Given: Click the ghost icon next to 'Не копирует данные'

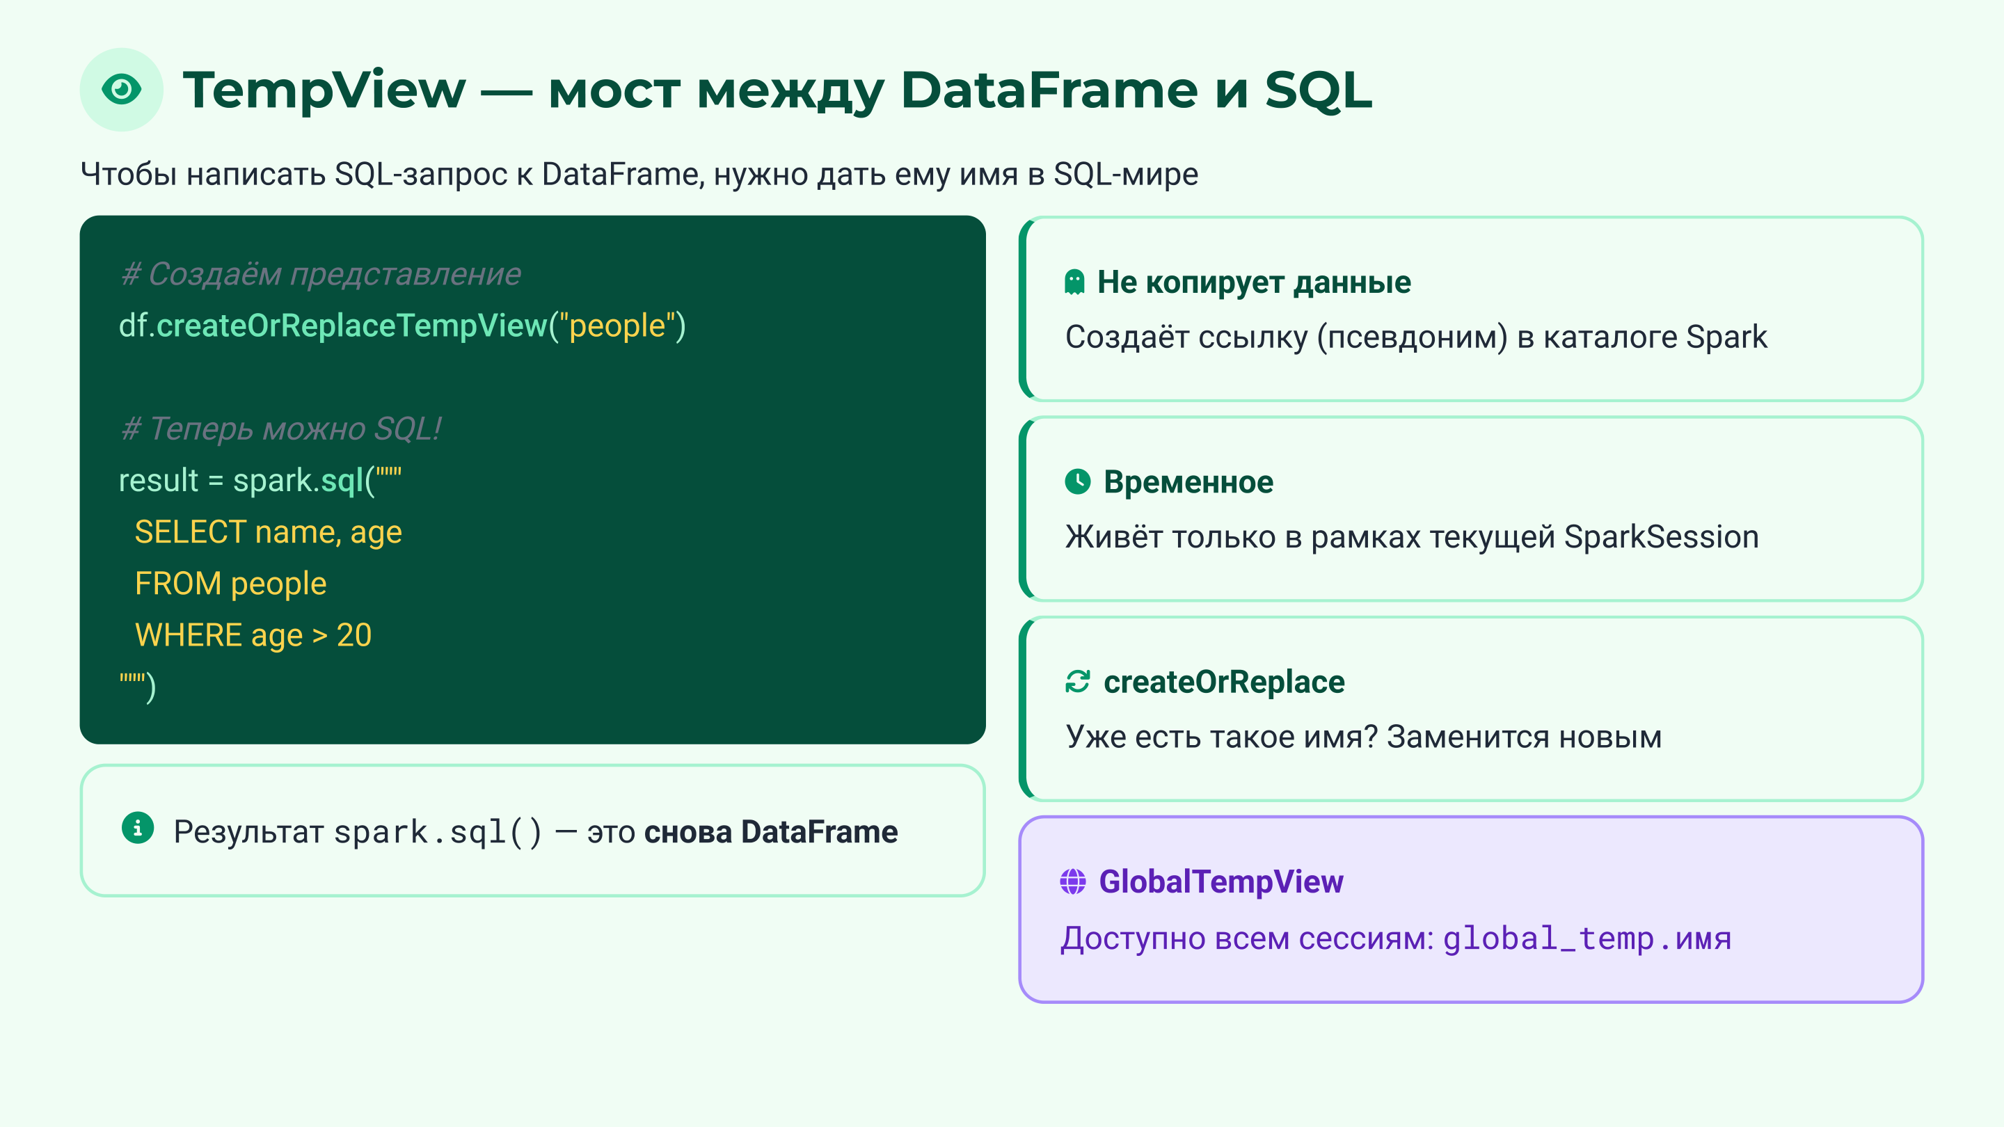Looking at the screenshot, I should (x=1074, y=282).
